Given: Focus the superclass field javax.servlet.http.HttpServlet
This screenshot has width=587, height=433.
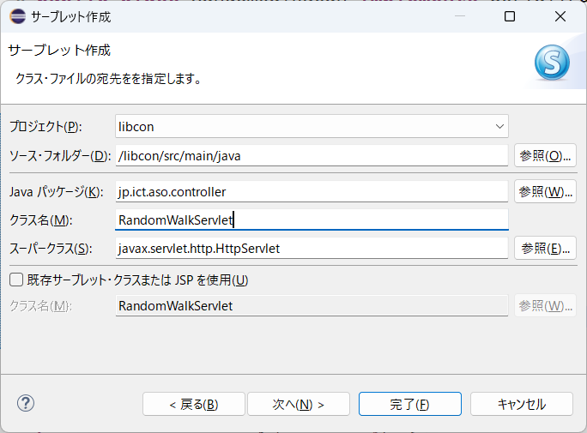Looking at the screenshot, I should [x=312, y=249].
